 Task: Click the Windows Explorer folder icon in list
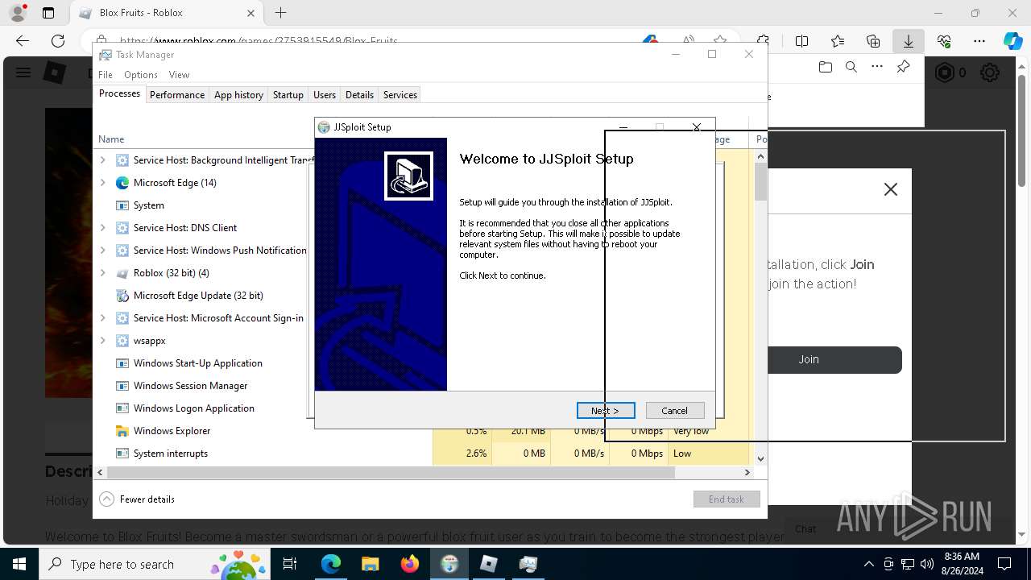122,431
